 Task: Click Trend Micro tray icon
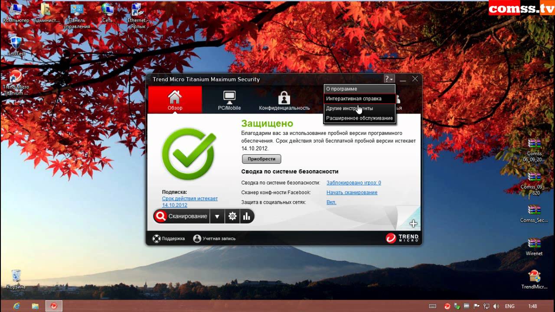point(447,306)
